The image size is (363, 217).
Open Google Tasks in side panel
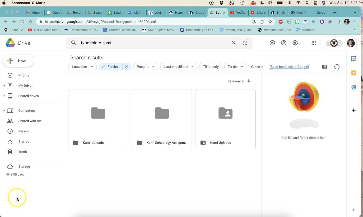tap(353, 87)
